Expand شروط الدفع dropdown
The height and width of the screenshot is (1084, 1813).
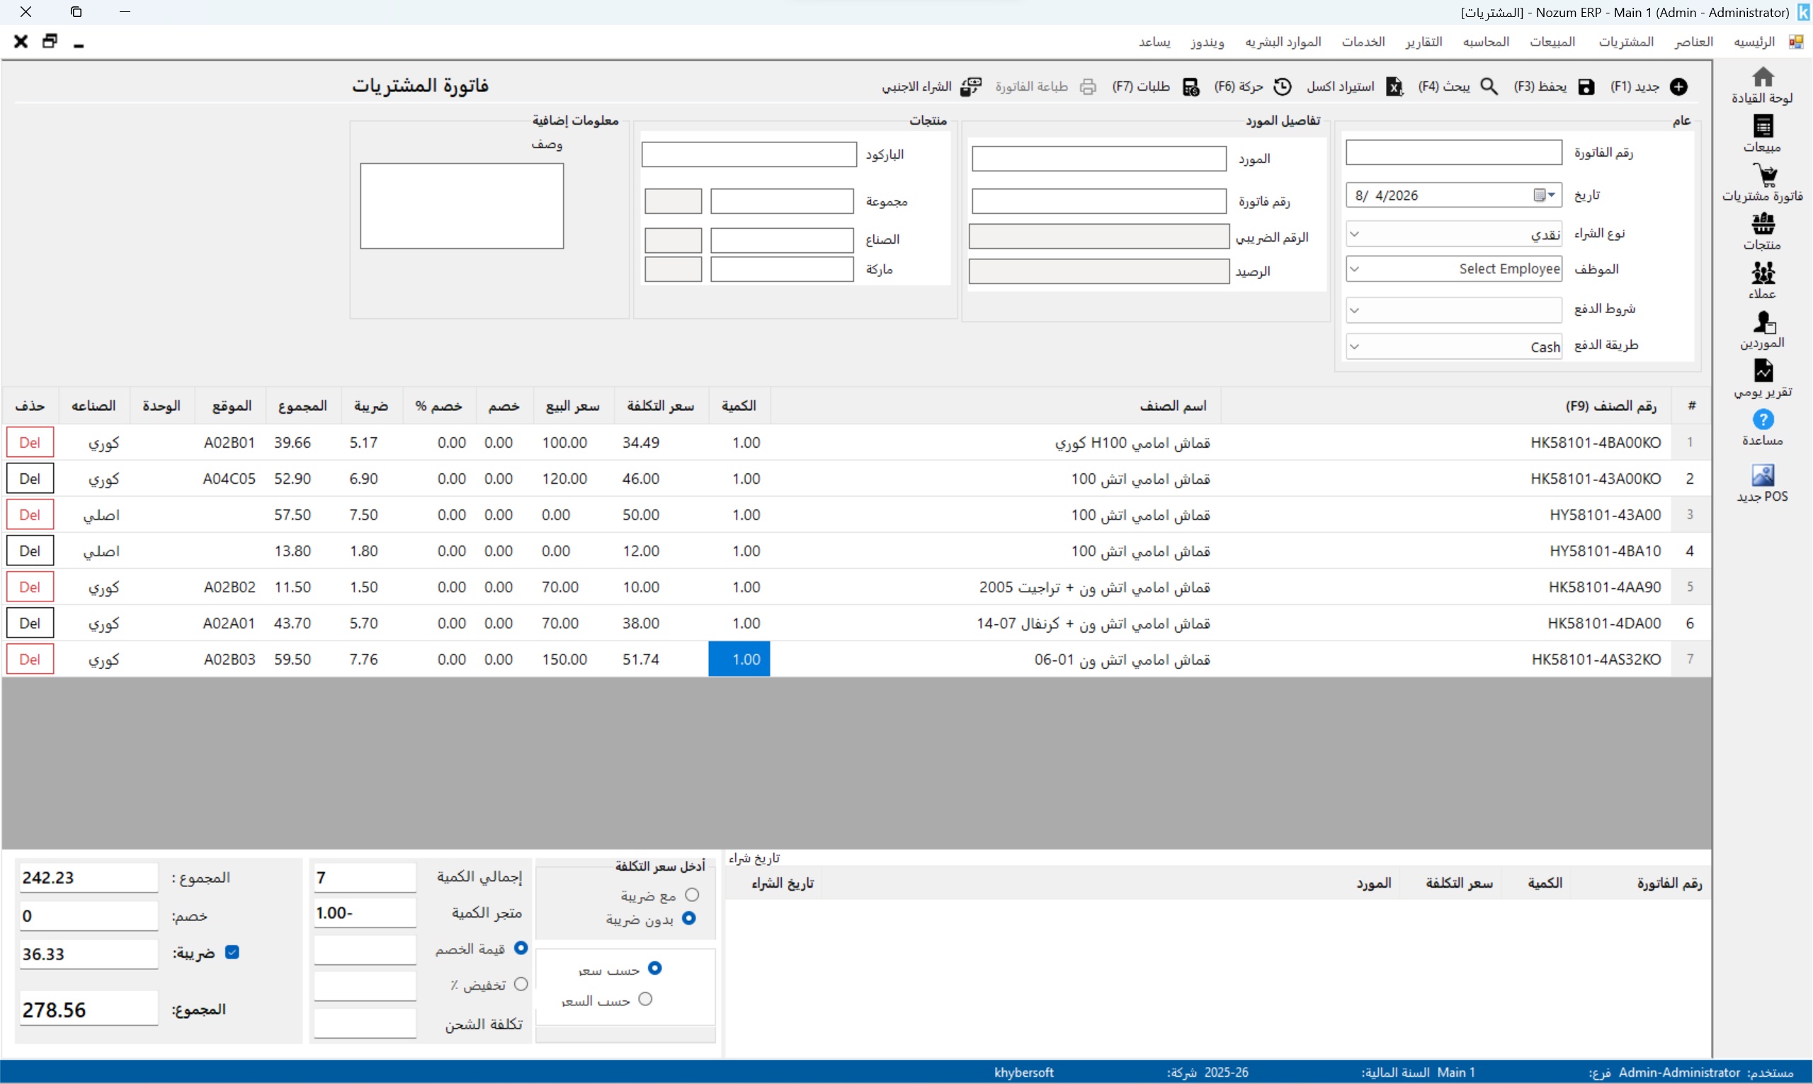[x=1355, y=310]
